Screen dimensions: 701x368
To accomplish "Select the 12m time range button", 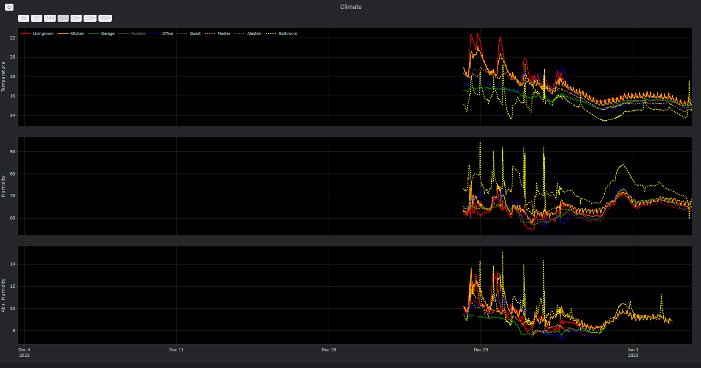I will [90, 18].
